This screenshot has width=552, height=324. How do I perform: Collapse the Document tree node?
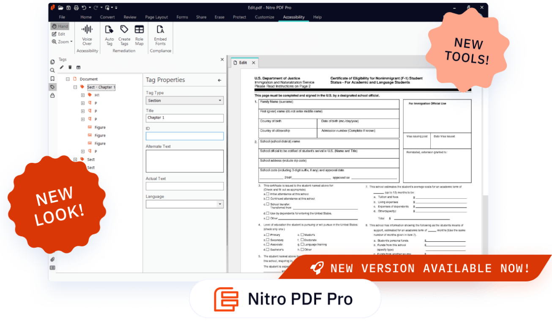67,79
